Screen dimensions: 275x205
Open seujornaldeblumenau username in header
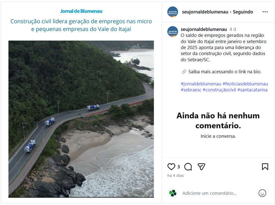coord(205,12)
